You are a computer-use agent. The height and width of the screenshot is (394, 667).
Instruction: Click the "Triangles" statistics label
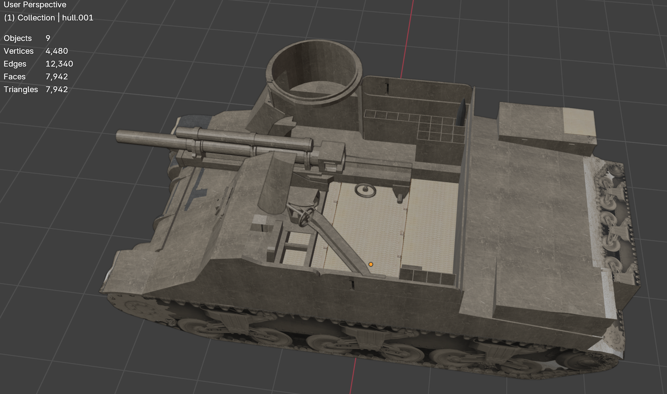pos(21,89)
